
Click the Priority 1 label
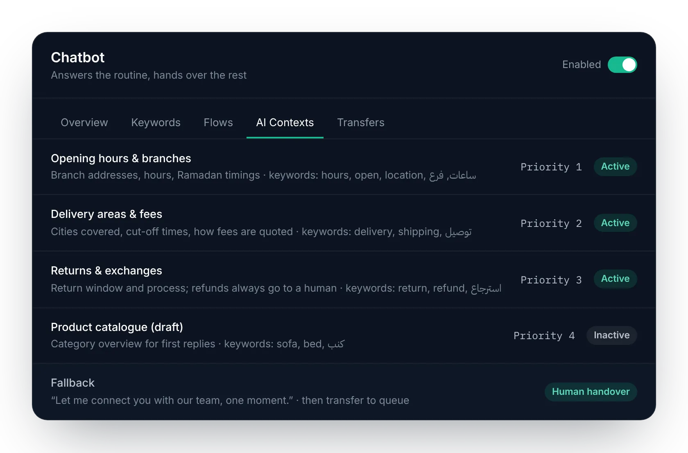coord(551,167)
